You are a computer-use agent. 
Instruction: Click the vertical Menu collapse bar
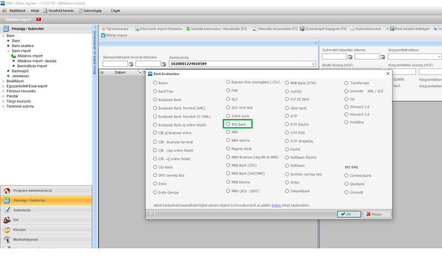click(x=95, y=52)
